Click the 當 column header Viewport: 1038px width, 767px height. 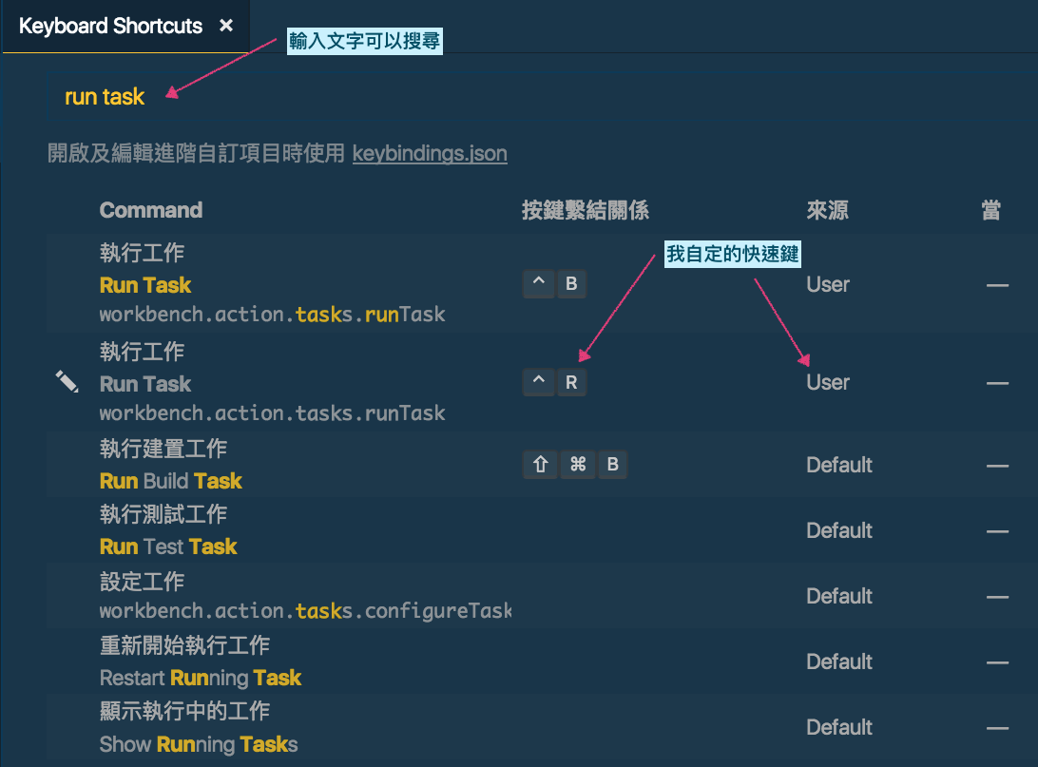(x=990, y=210)
